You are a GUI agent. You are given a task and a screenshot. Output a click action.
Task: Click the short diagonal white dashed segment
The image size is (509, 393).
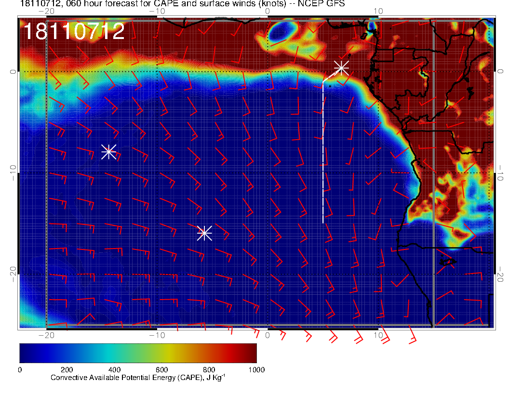pos(330,75)
